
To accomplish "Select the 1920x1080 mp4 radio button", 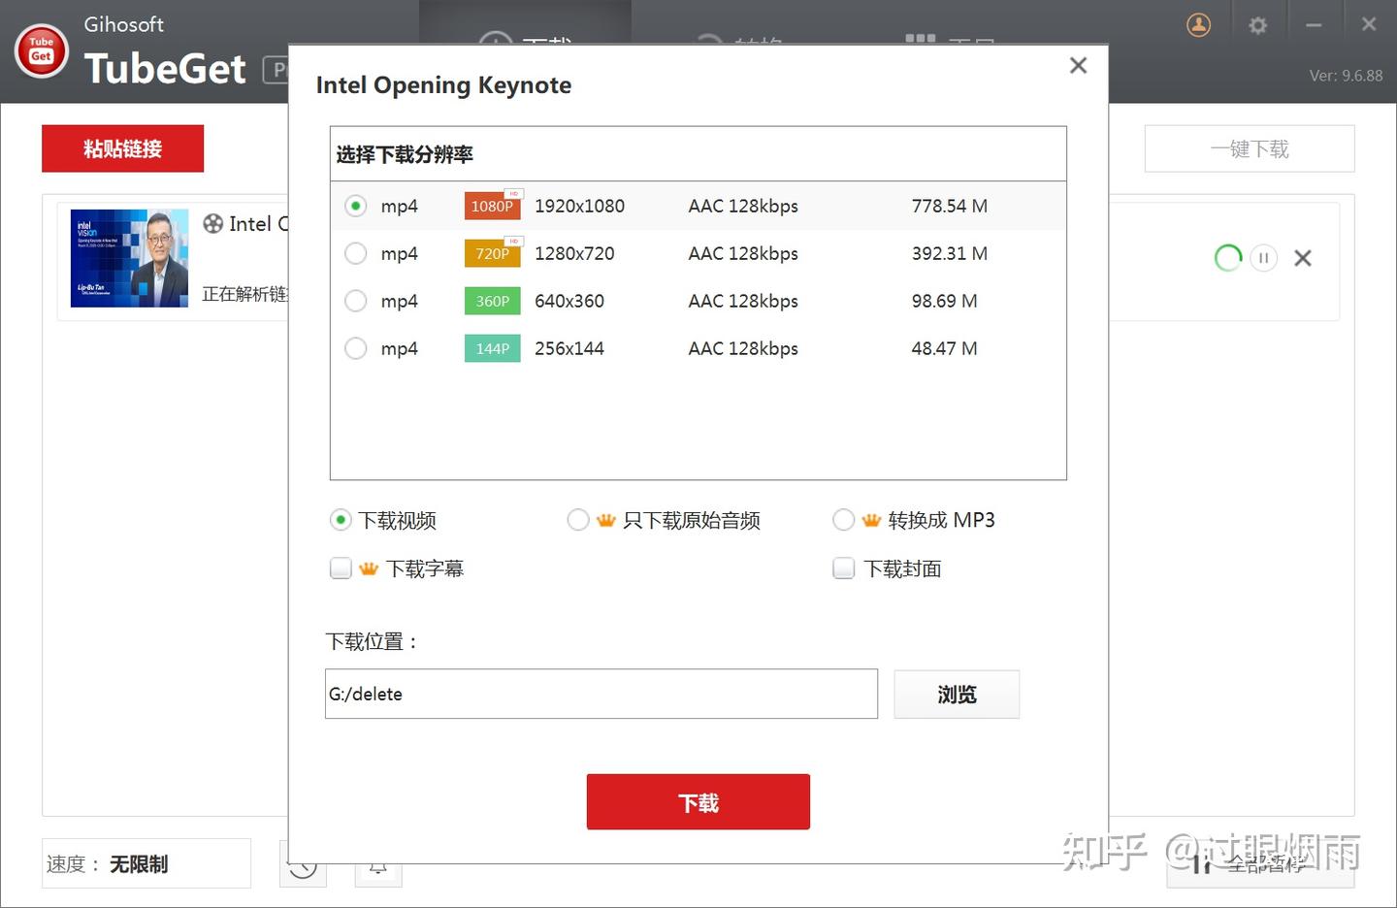I will pyautogui.click(x=356, y=206).
